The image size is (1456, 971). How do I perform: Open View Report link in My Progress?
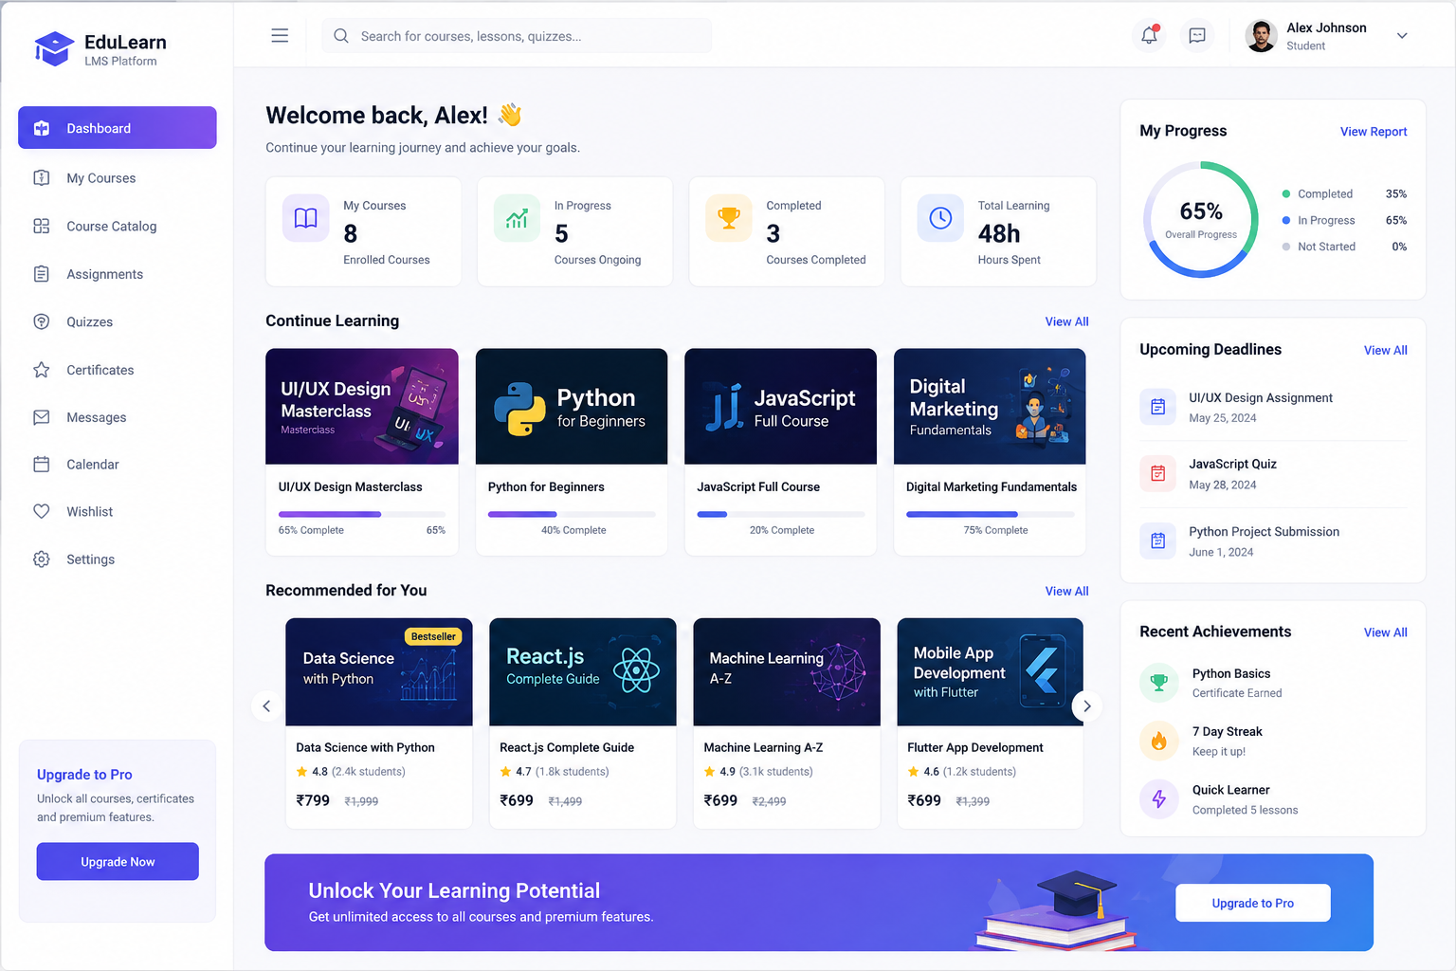click(1374, 132)
